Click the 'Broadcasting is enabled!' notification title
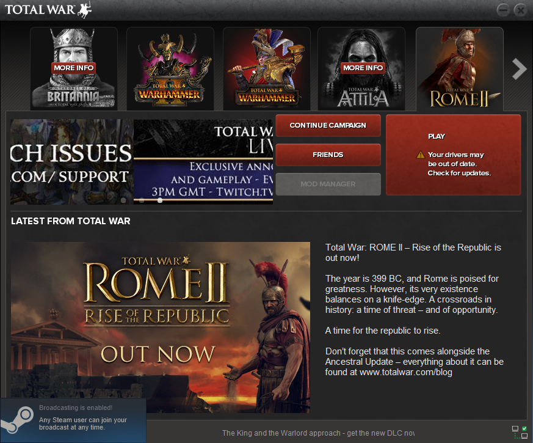Viewport: 533px width, 443px height. pos(76,408)
